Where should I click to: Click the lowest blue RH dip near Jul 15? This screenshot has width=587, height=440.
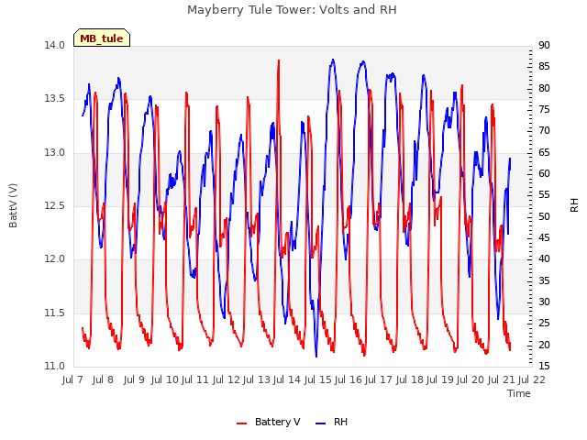316,356
